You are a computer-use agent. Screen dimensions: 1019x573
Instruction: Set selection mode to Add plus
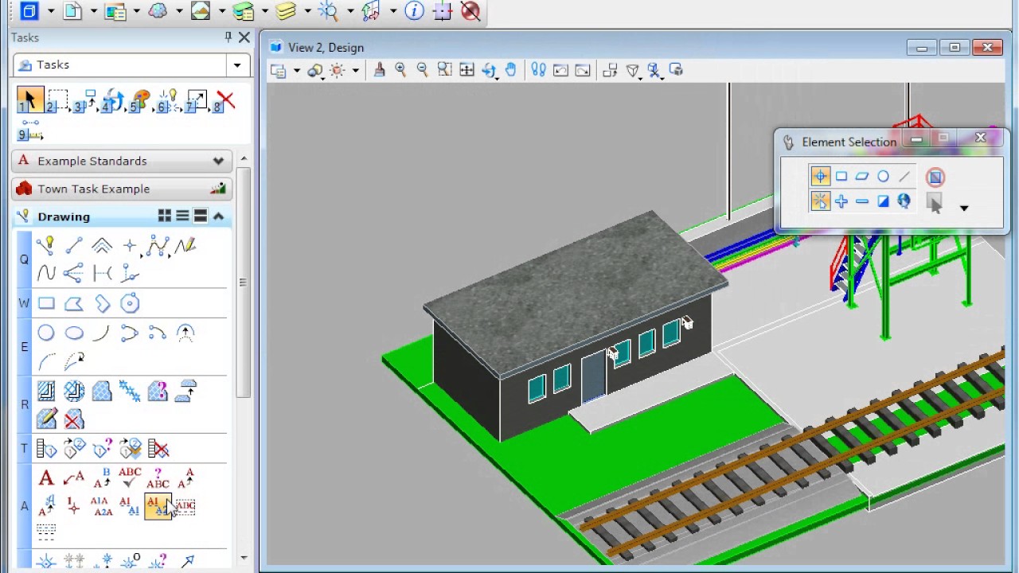point(841,201)
